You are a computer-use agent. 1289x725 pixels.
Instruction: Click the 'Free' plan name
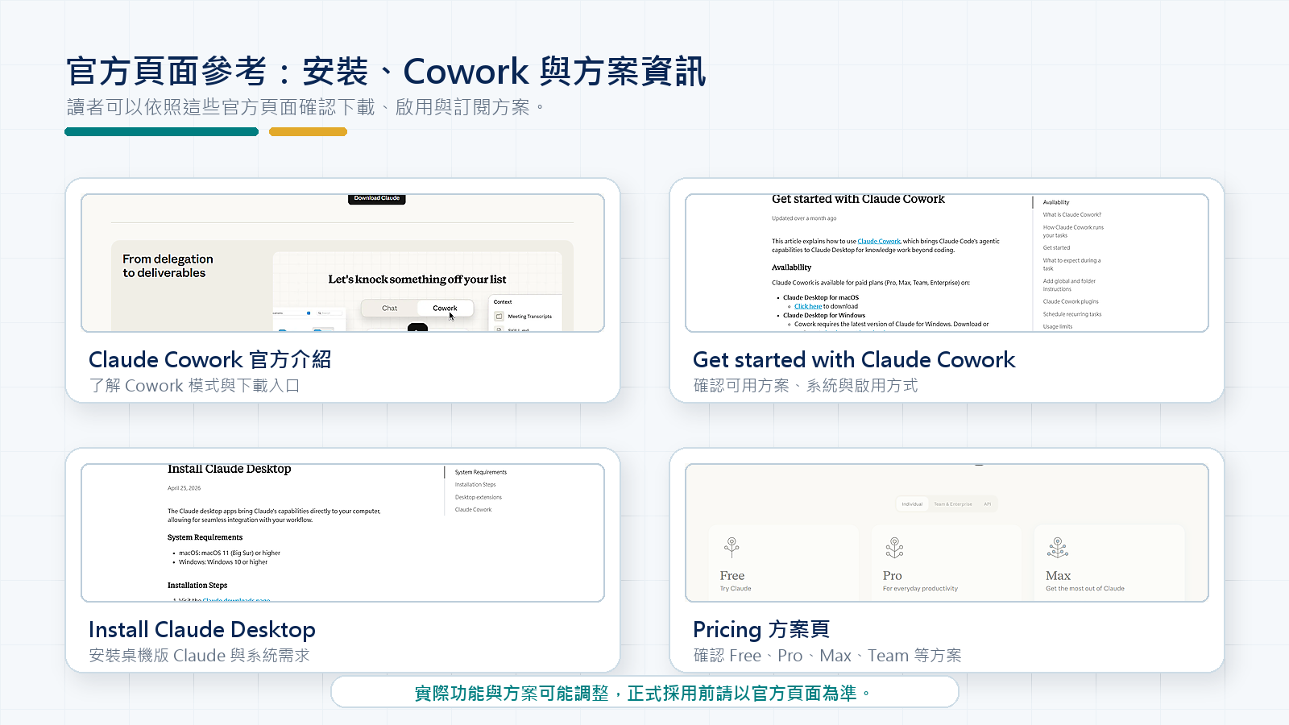(732, 575)
